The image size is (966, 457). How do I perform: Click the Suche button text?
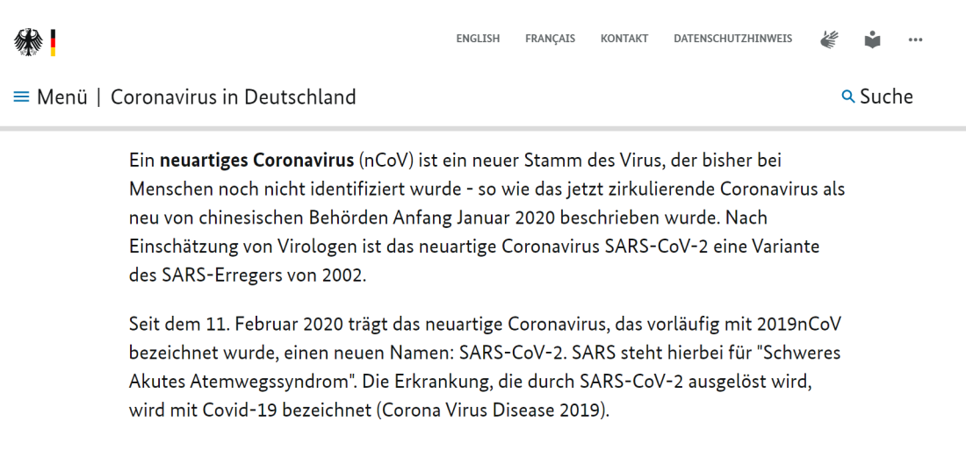pos(887,96)
